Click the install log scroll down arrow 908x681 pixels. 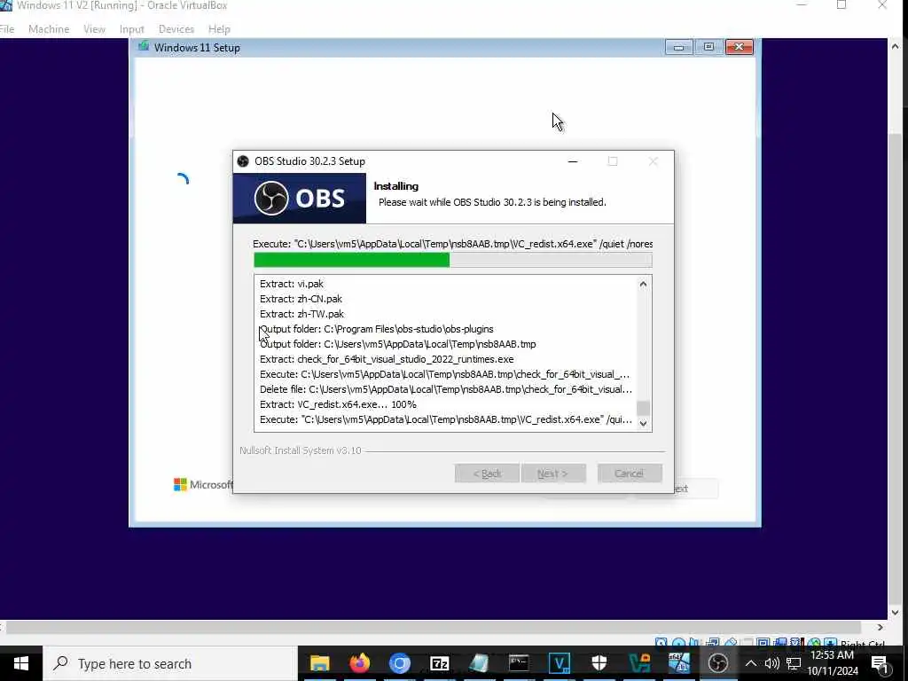643,423
